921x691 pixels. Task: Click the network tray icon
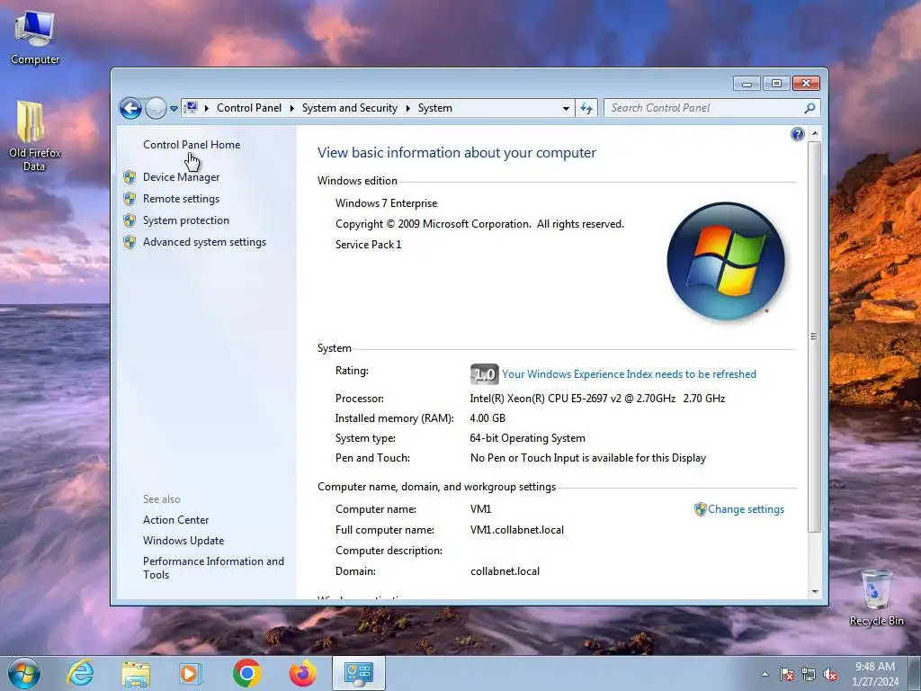[x=809, y=675]
